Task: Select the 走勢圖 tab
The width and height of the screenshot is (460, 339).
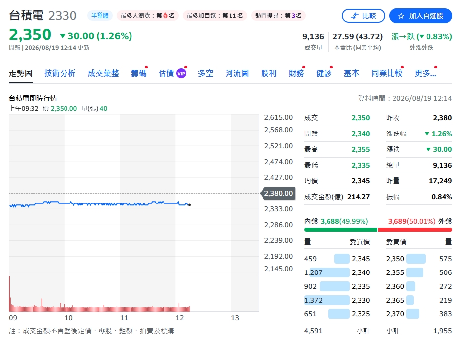Action: 21,73
